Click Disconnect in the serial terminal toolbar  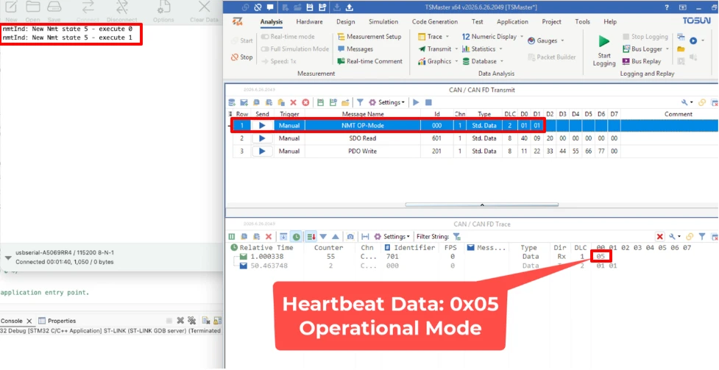point(122,11)
